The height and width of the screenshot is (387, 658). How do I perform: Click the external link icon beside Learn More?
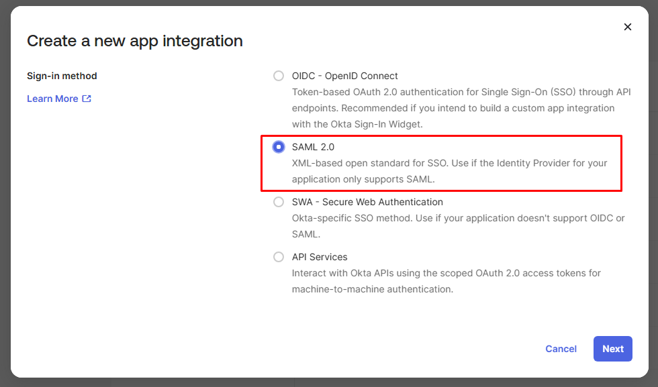click(87, 99)
